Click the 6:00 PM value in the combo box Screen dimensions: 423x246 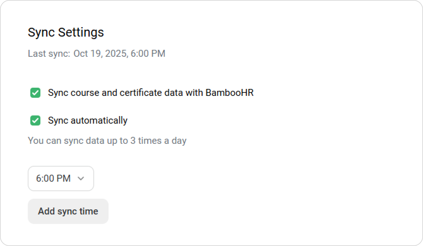(53, 179)
